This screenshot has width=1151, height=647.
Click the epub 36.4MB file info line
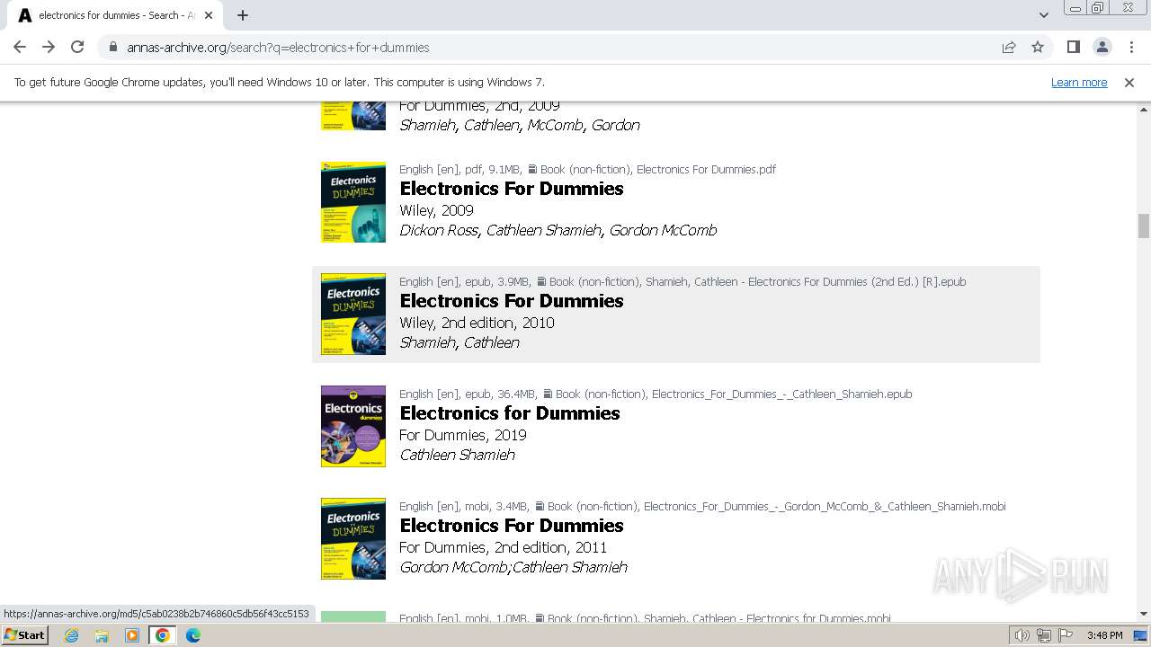pos(656,394)
